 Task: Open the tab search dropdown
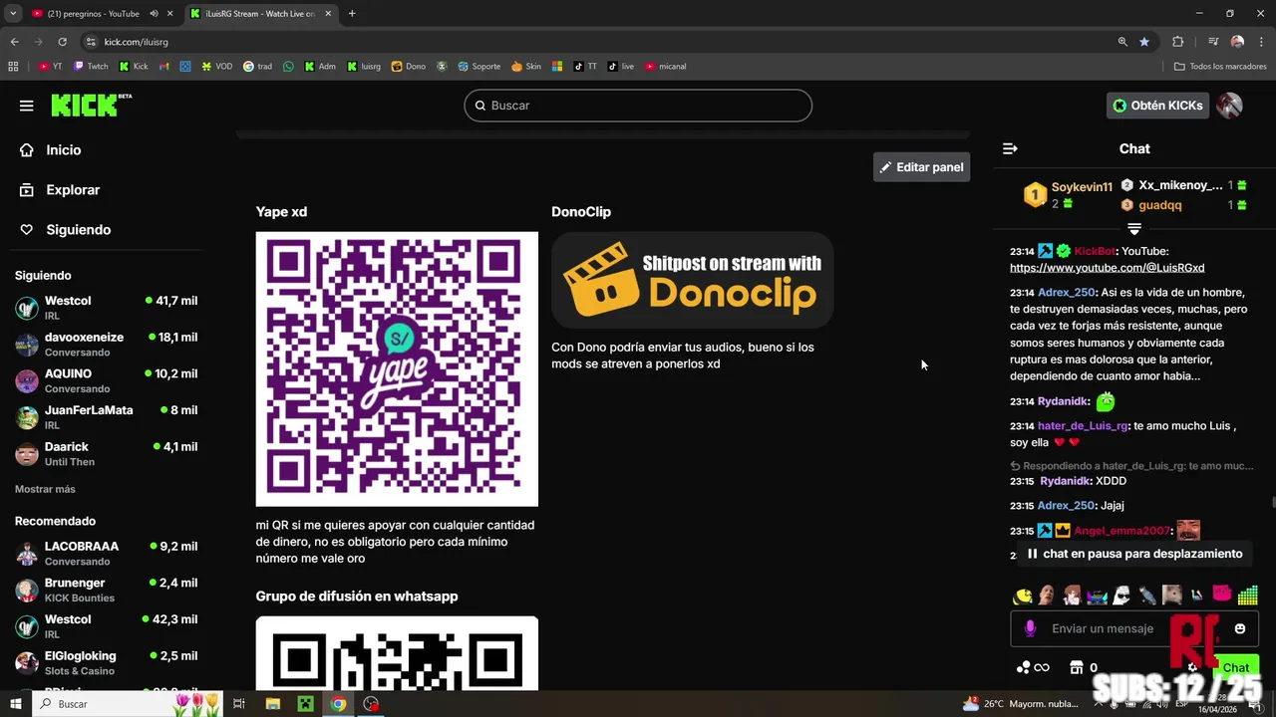13,14
